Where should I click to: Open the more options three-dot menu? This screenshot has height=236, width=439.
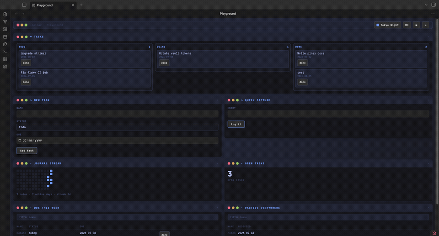point(433,14)
